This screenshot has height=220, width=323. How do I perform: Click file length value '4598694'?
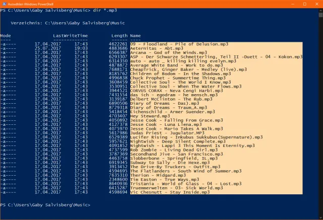[x=118, y=192]
